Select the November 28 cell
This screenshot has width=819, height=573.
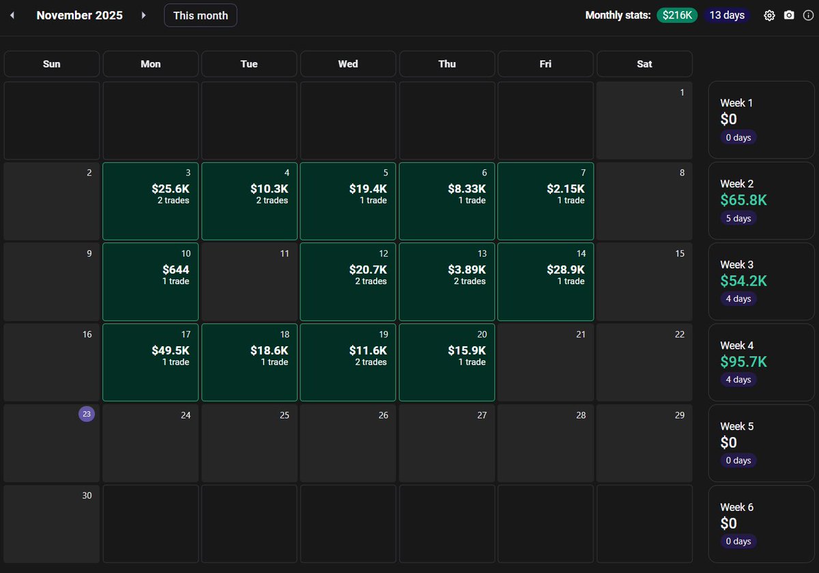coord(545,443)
